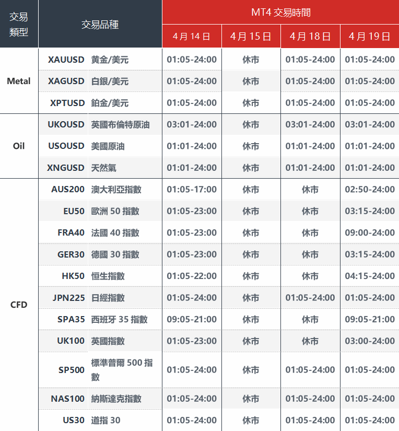399x431 pixels.
Task: Click AUS200 April 14 time 01:05-17:00
Action: (x=192, y=189)
